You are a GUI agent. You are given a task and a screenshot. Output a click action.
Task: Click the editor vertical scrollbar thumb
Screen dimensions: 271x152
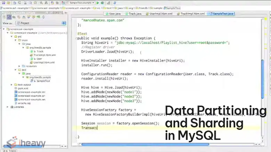pyautogui.click(x=263, y=79)
